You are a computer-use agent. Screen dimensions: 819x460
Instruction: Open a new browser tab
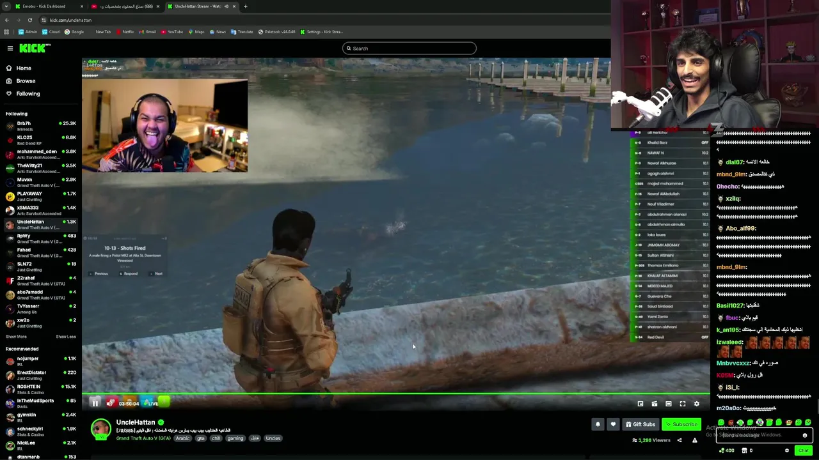pyautogui.click(x=246, y=6)
